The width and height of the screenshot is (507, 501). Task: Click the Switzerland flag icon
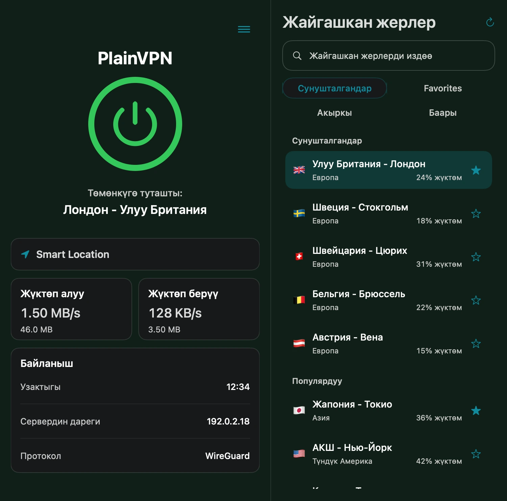[x=299, y=257]
